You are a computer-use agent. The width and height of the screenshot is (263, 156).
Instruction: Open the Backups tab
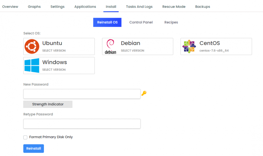click(203, 7)
